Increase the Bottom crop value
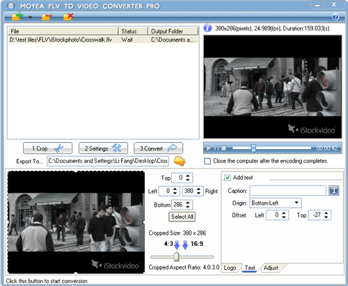 click(x=188, y=203)
